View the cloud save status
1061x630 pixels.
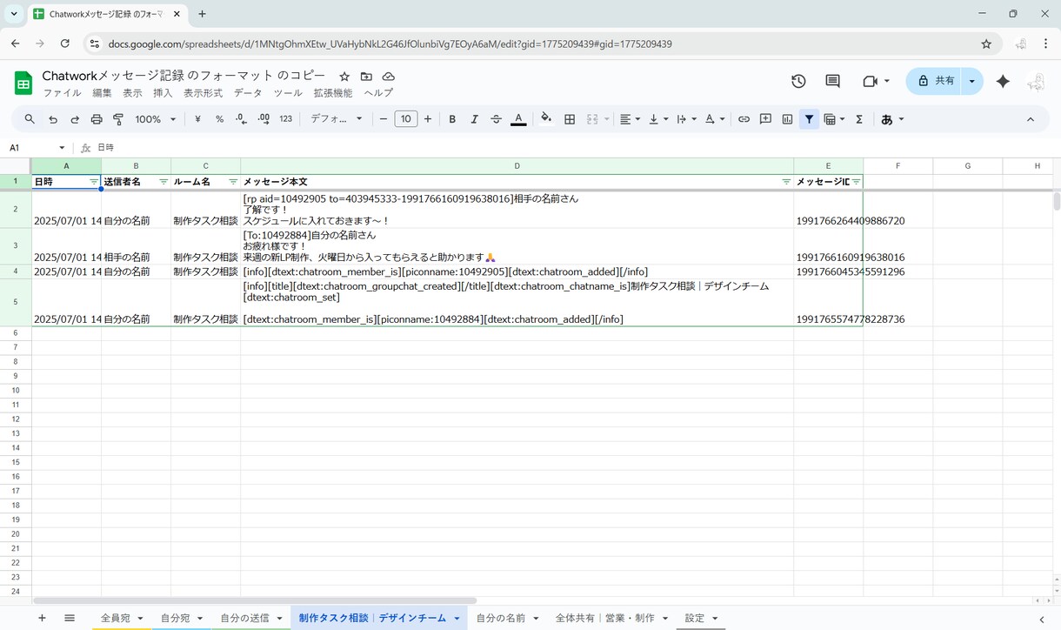389,77
